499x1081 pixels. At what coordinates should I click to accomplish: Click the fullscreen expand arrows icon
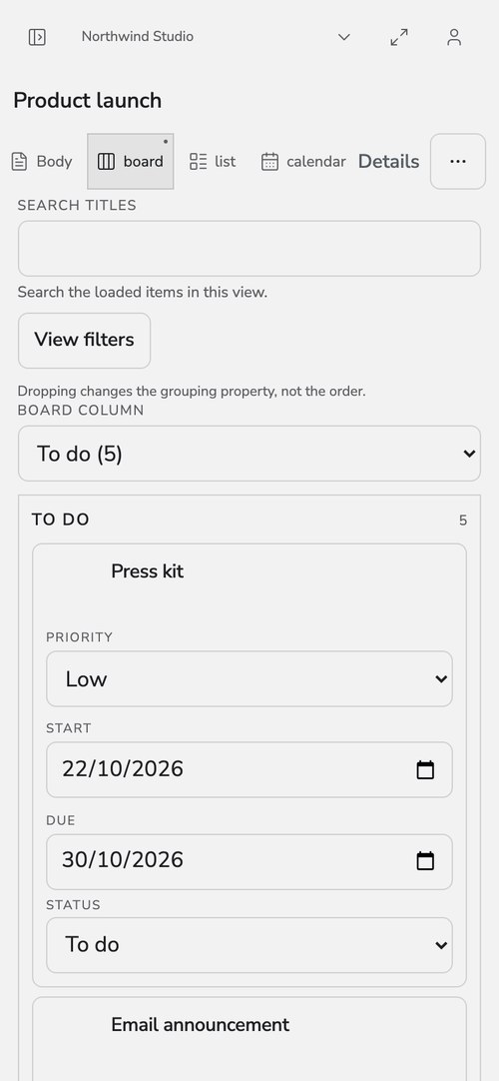(x=399, y=37)
